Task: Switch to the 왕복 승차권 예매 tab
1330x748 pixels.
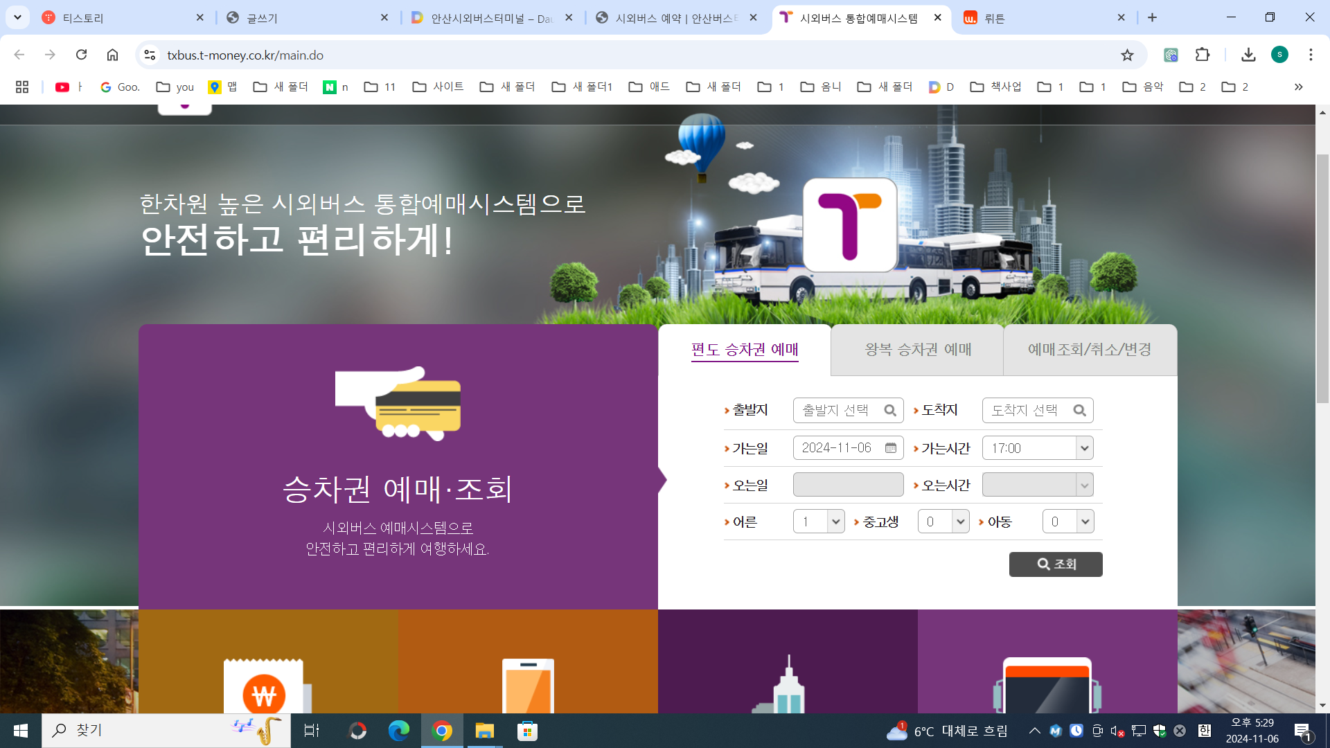Action: tap(917, 350)
